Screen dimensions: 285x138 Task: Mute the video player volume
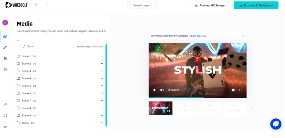162,90
